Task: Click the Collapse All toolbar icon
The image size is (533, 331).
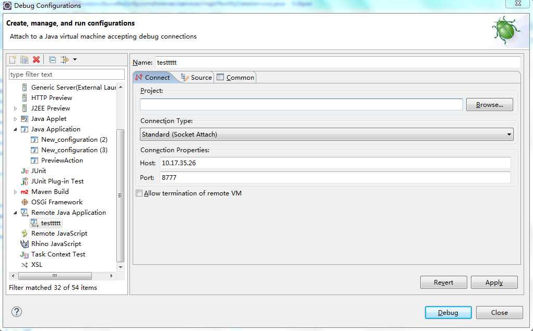Action: point(52,60)
